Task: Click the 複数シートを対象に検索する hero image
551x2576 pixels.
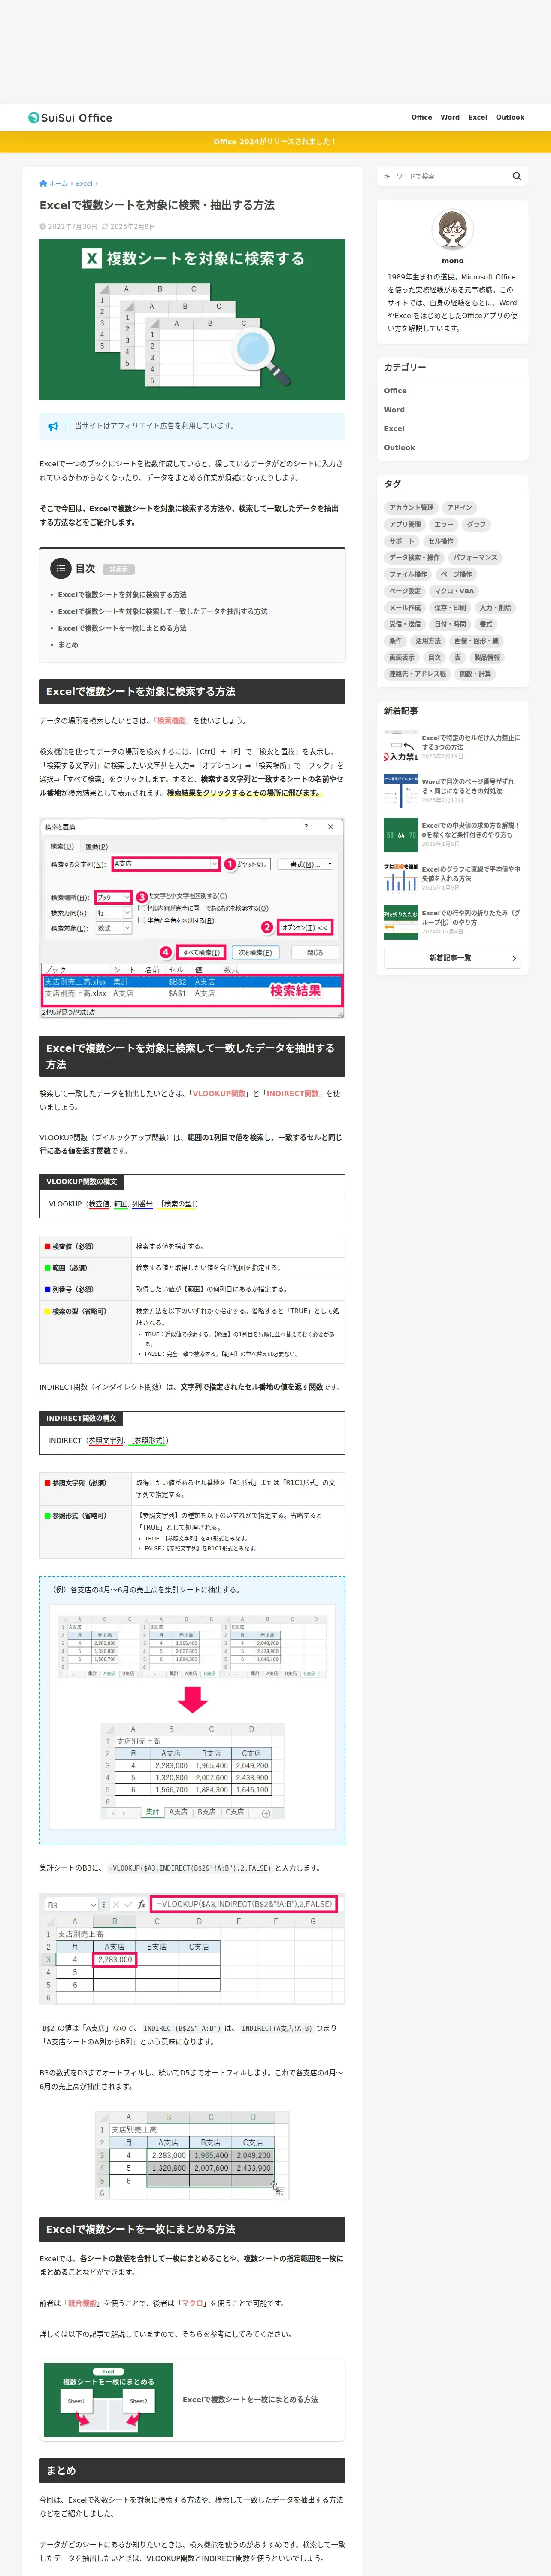Action: [x=192, y=320]
